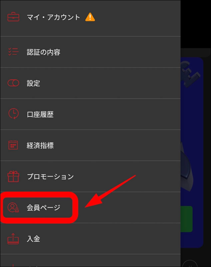This screenshot has width=211, height=267.
Task: Open the 認証の内容 menu entry
Action: pyautogui.click(x=90, y=52)
